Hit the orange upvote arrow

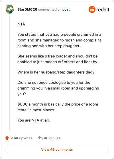point(7,138)
